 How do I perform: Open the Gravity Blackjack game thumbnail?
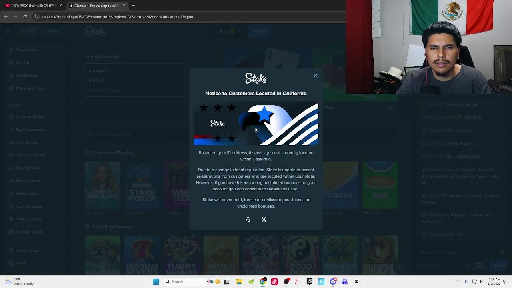[102, 185]
